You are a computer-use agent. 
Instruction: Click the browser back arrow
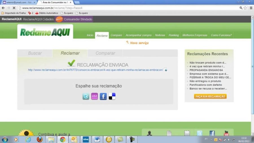[x=3, y=8]
